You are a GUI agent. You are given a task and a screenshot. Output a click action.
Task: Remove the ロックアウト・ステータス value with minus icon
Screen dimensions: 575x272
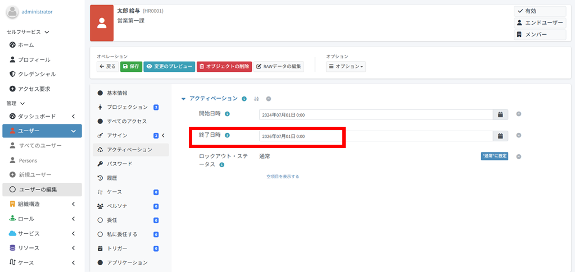click(518, 156)
